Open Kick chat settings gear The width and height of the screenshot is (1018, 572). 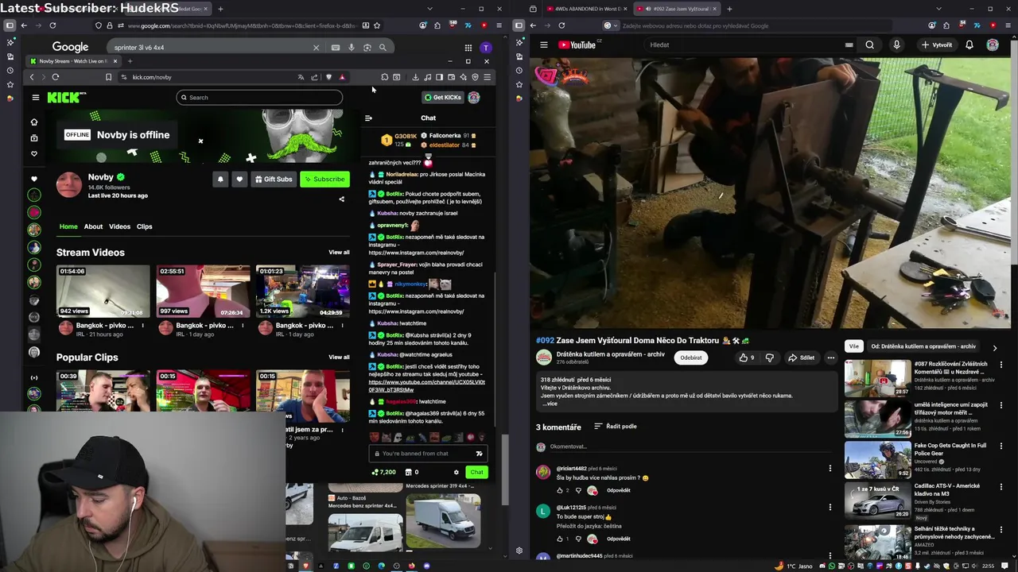(x=457, y=473)
